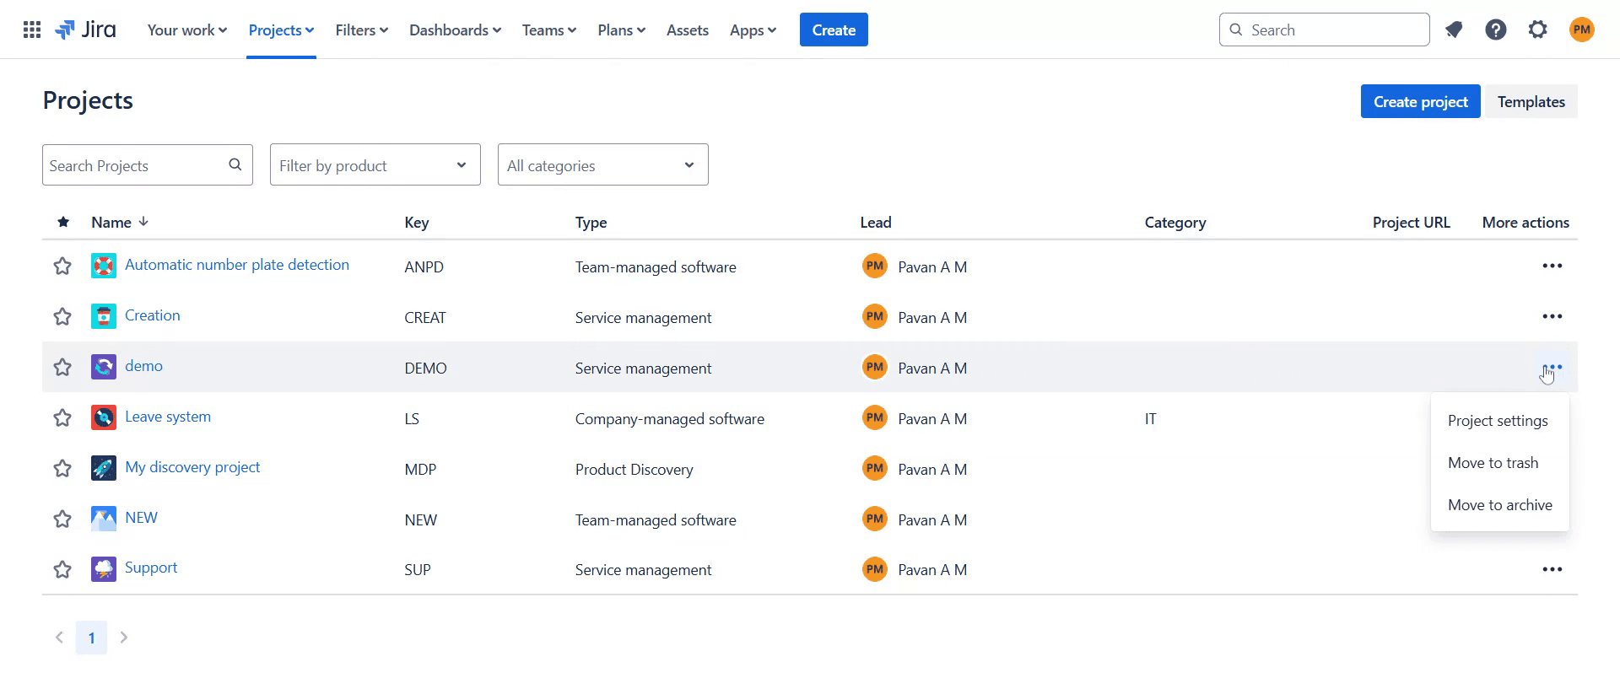Star the NEW project
The width and height of the screenshot is (1620, 678).
62,519
